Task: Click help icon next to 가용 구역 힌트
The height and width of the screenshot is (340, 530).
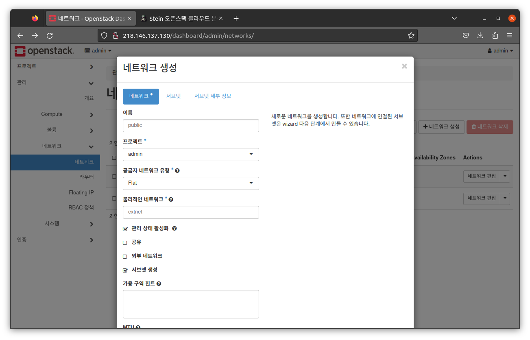Action: pos(159,284)
